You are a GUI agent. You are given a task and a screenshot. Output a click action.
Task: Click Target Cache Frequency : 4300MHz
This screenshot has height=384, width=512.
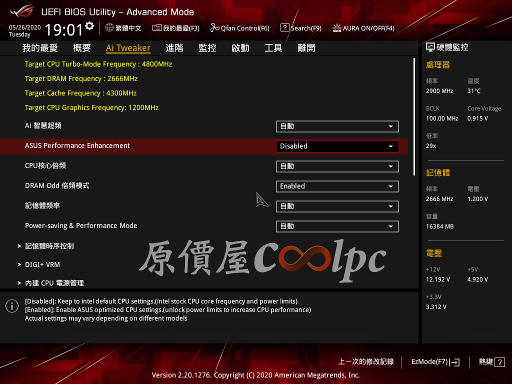coord(80,93)
